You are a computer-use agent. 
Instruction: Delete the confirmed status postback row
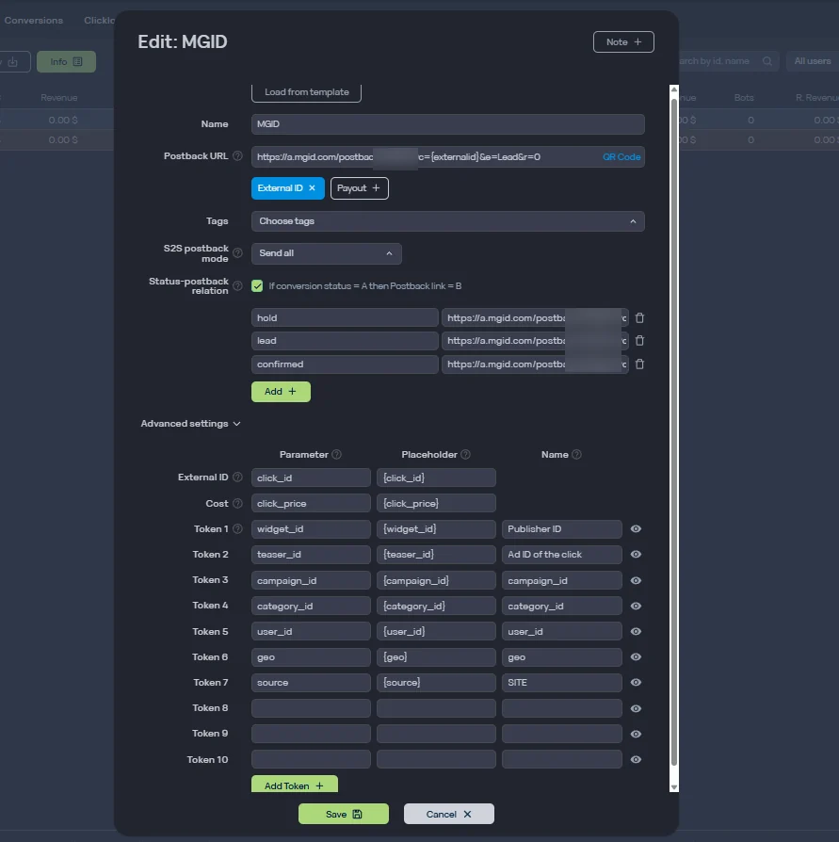(639, 364)
